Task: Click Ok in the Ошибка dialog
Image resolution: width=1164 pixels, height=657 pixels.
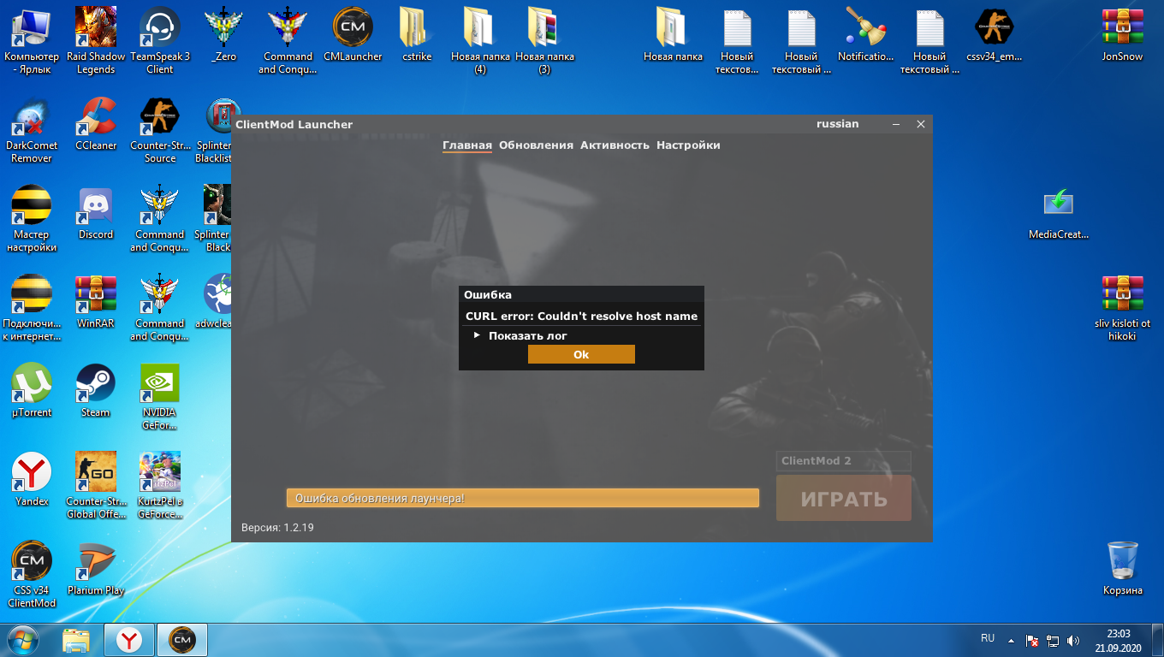Action: pyautogui.click(x=581, y=354)
